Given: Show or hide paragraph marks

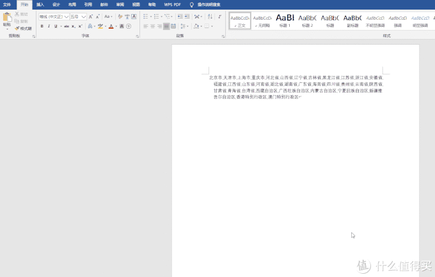Looking at the screenshot, I should click(x=219, y=17).
